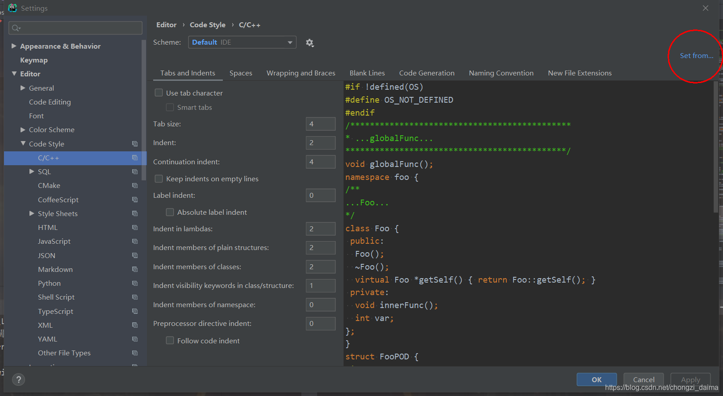The height and width of the screenshot is (396, 723).
Task: Click the copy icon on Markdown row
Action: pos(135,269)
